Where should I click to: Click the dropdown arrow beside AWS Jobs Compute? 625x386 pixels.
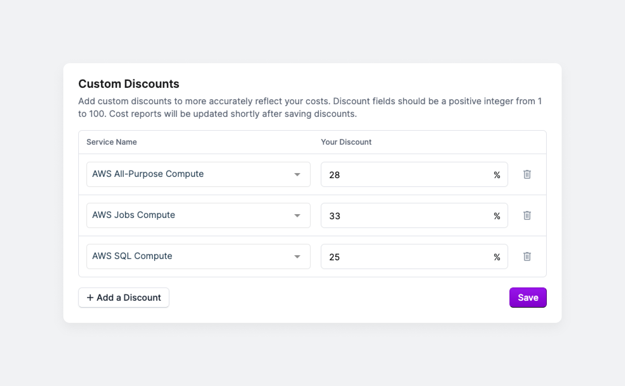(x=297, y=215)
